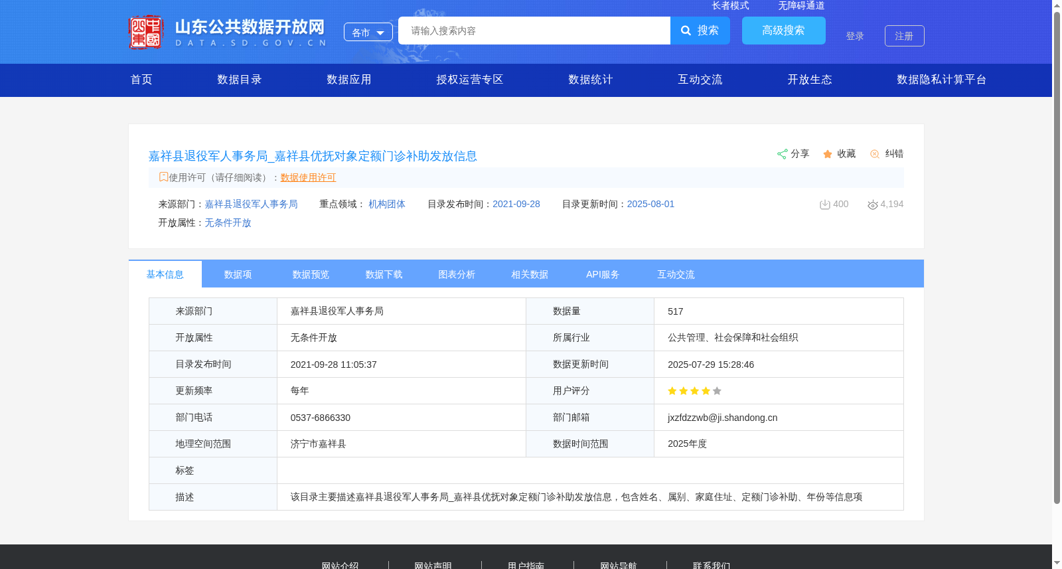Screen dimensions: 1062x569
Task: Click the 2025-07-29 15:28:46 data update time
Action: [x=711, y=365]
